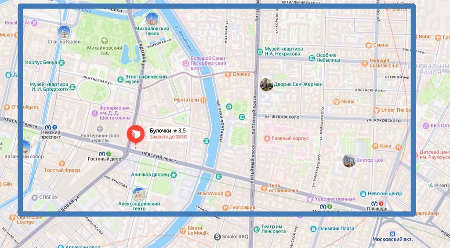Select the Этнографический музей museum icon
The width and height of the screenshot is (450, 248).
(120, 80)
